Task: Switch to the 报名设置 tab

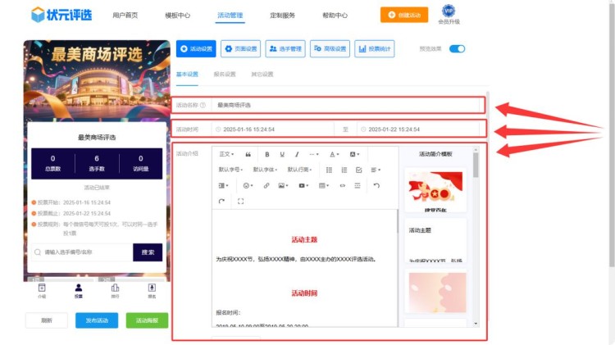Action: (224, 74)
